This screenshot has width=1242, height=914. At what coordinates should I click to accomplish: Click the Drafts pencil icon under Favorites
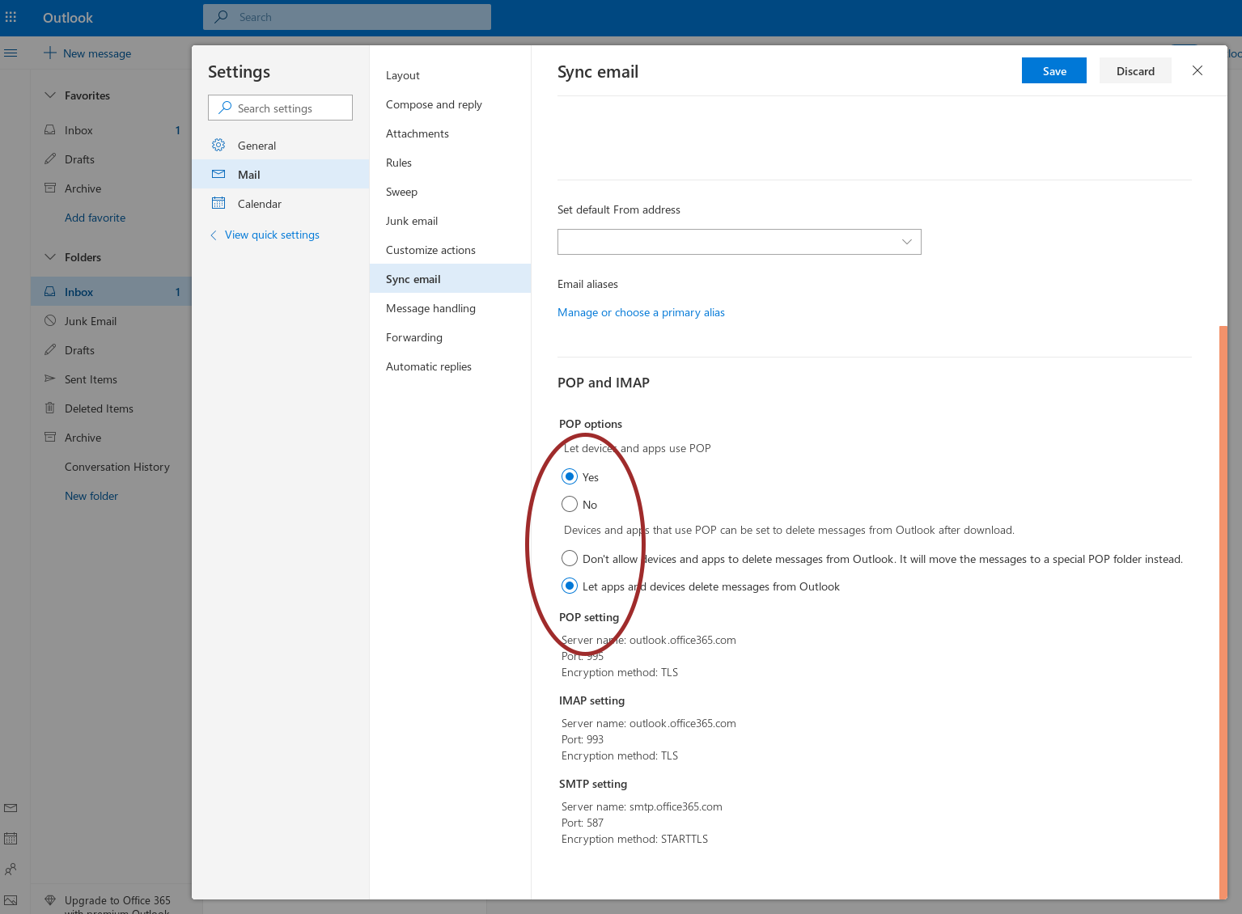tap(50, 159)
